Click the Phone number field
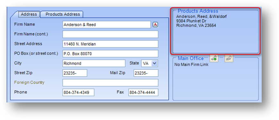 point(79,92)
